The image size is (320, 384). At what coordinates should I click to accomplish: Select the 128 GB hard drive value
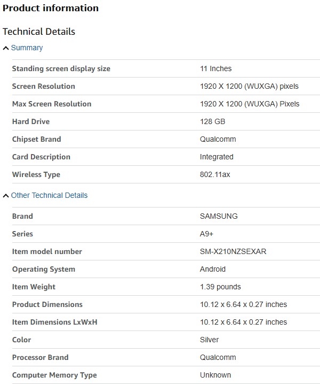(x=213, y=121)
